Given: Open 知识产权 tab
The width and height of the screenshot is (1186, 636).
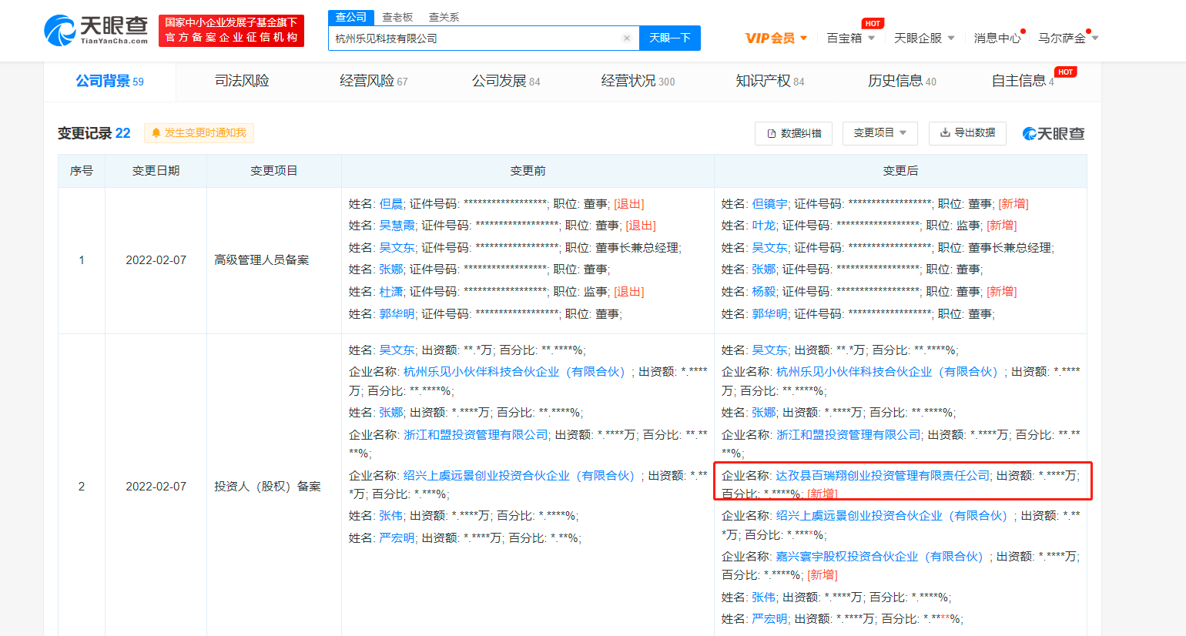Looking at the screenshot, I should [x=770, y=81].
